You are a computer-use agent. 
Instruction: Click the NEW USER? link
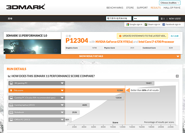(175, 18)
